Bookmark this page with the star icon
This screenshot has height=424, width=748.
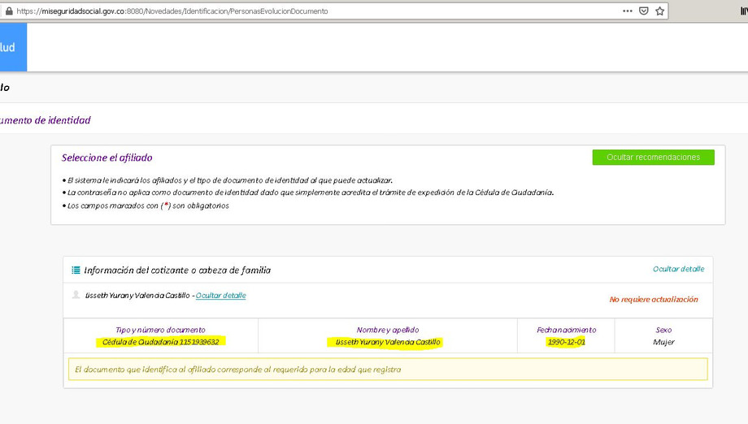tap(660, 11)
